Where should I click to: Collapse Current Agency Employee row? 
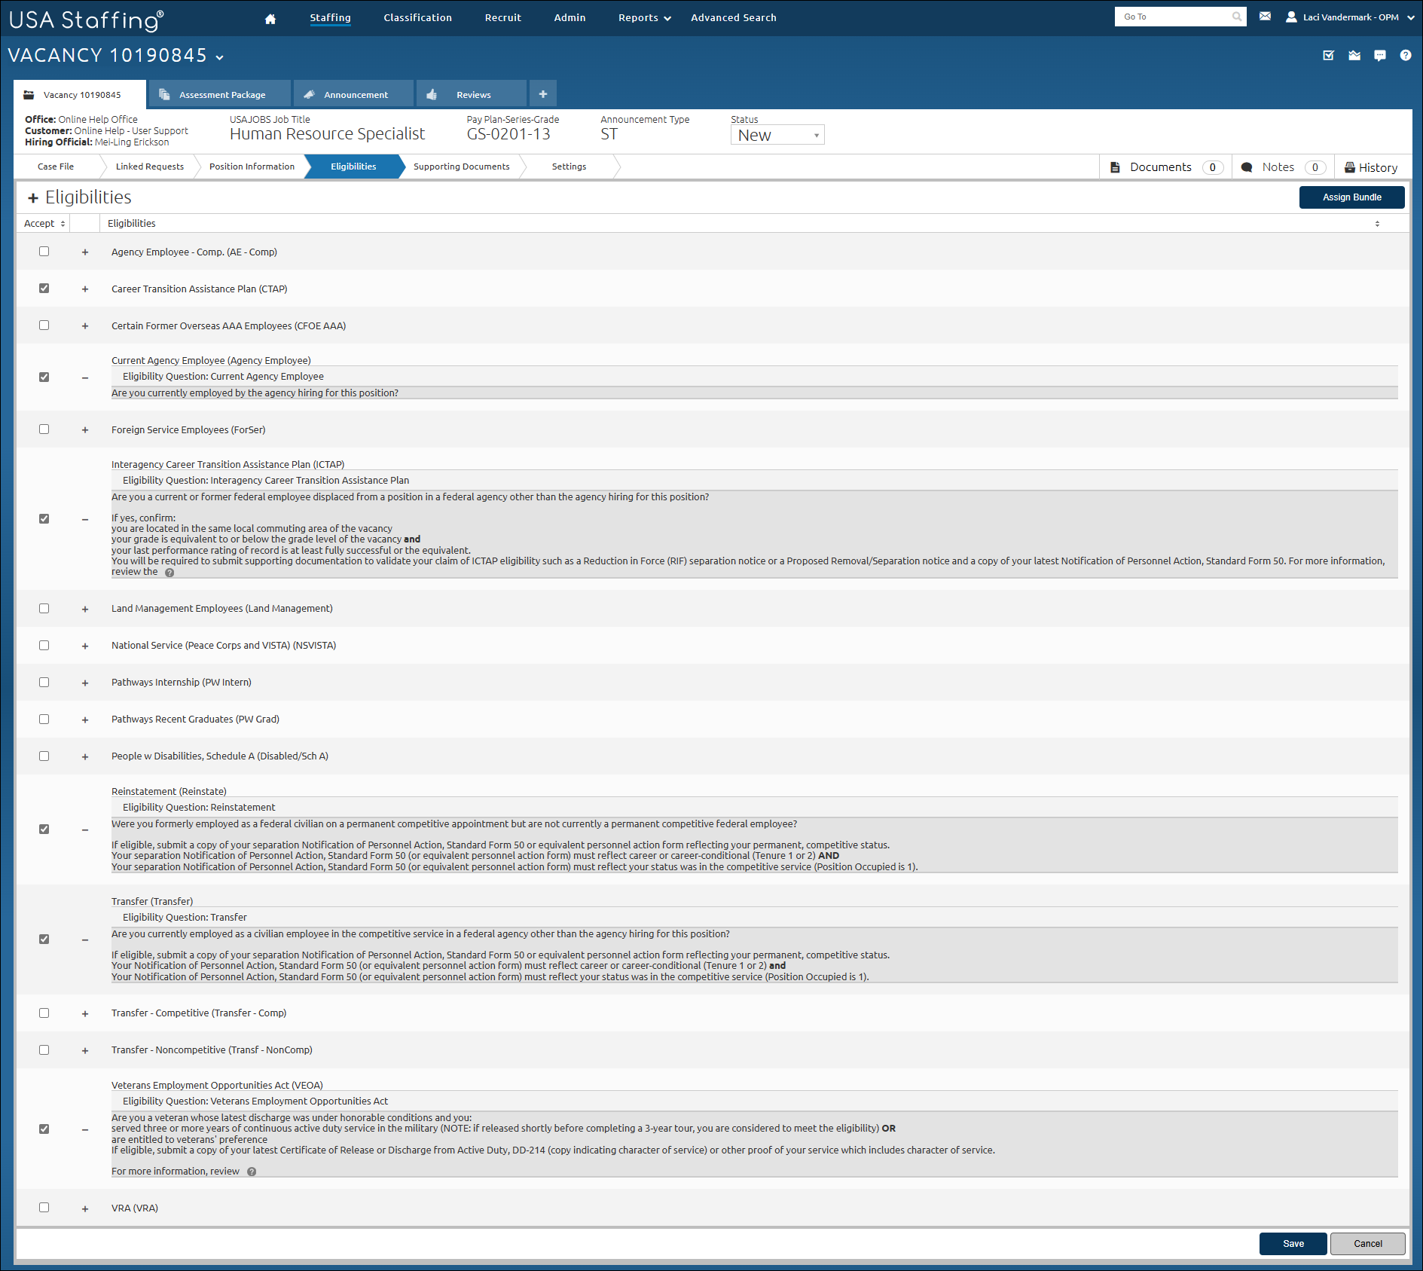[x=85, y=378]
